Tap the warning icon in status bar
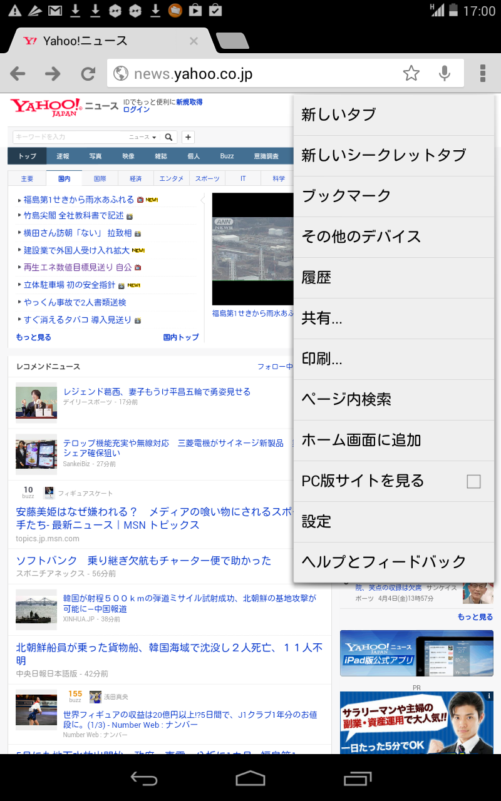 (15, 11)
